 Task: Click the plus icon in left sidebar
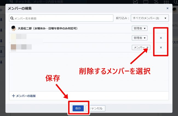click(x=1, y=10)
